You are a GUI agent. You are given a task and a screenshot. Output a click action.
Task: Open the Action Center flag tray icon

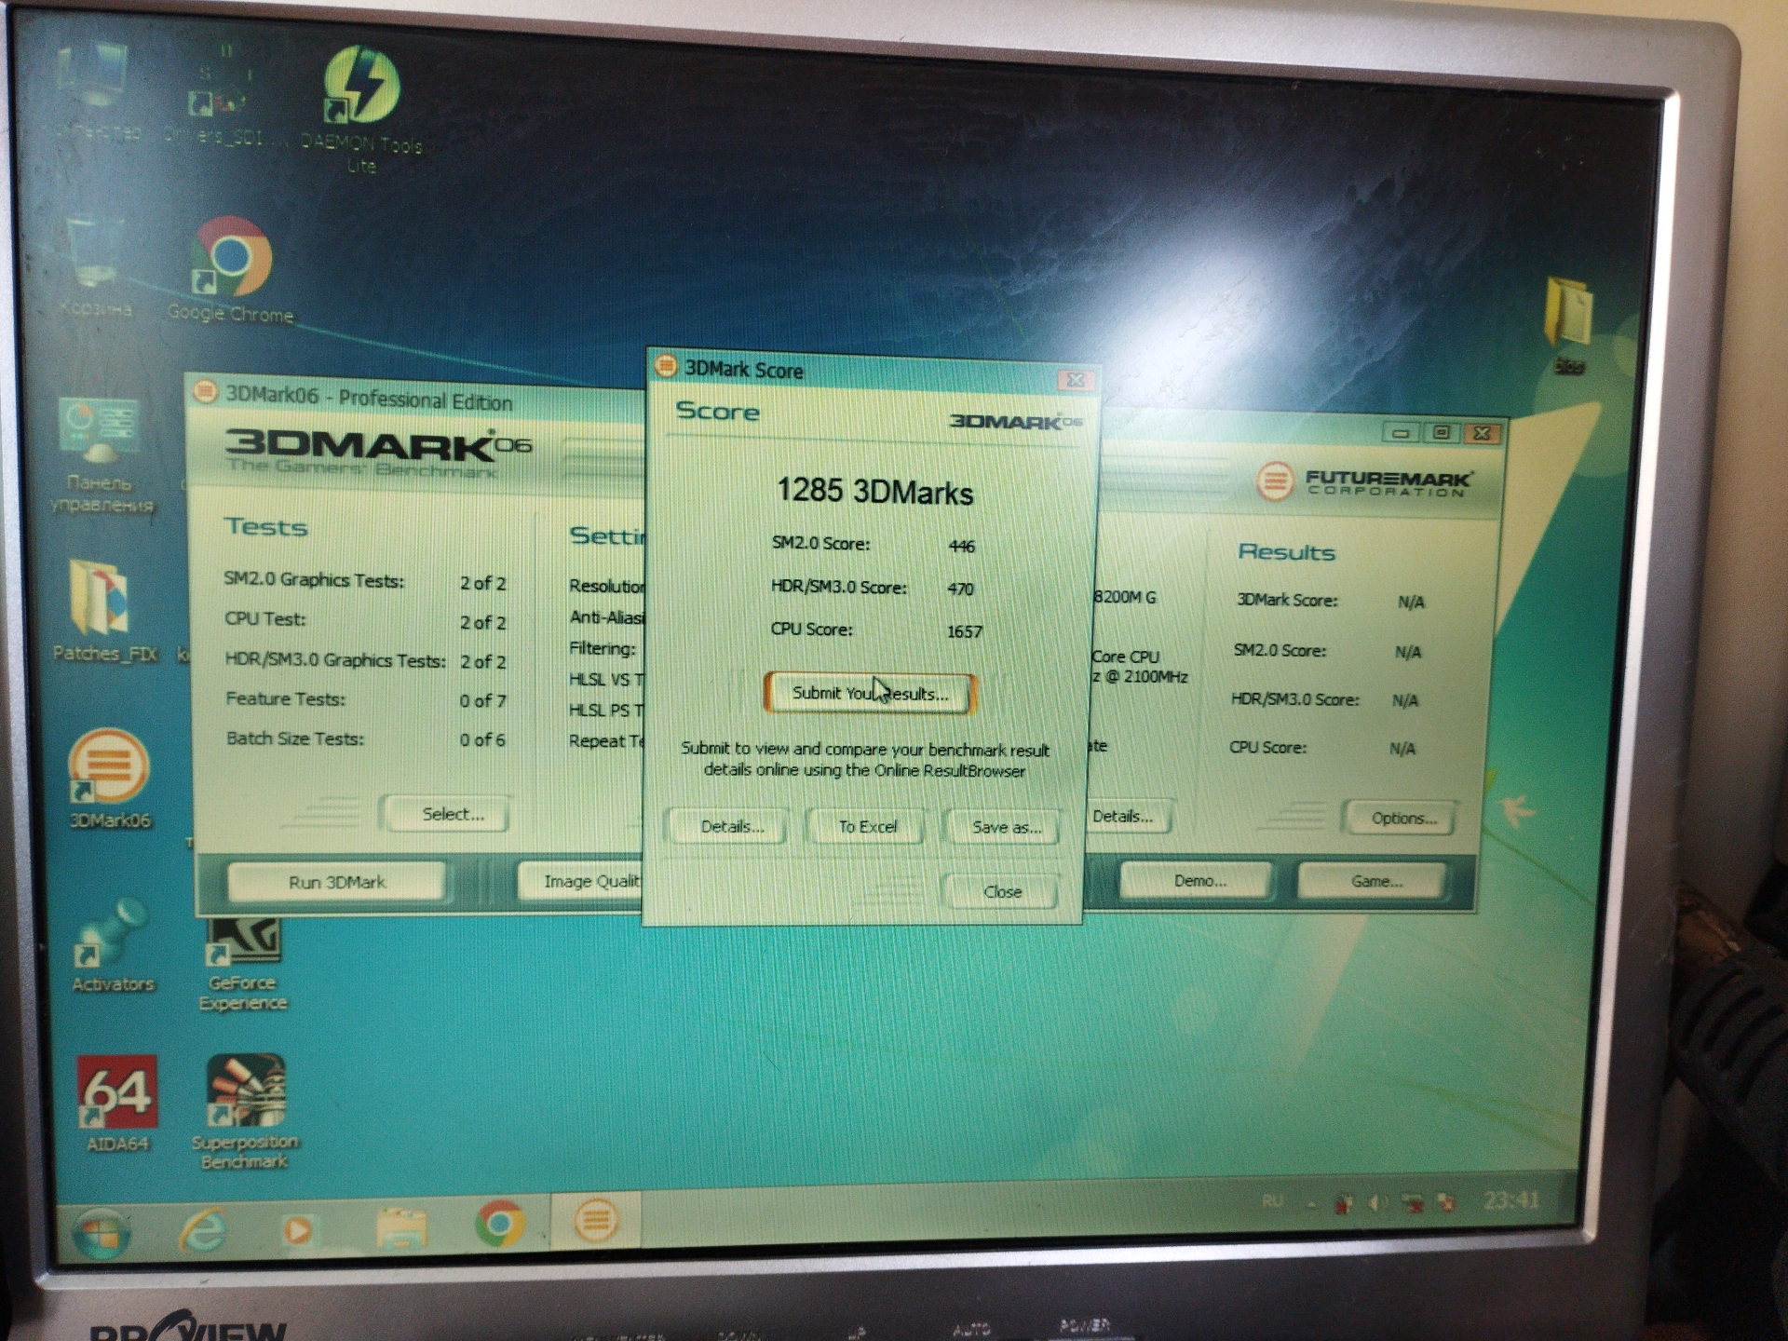(x=1445, y=1202)
